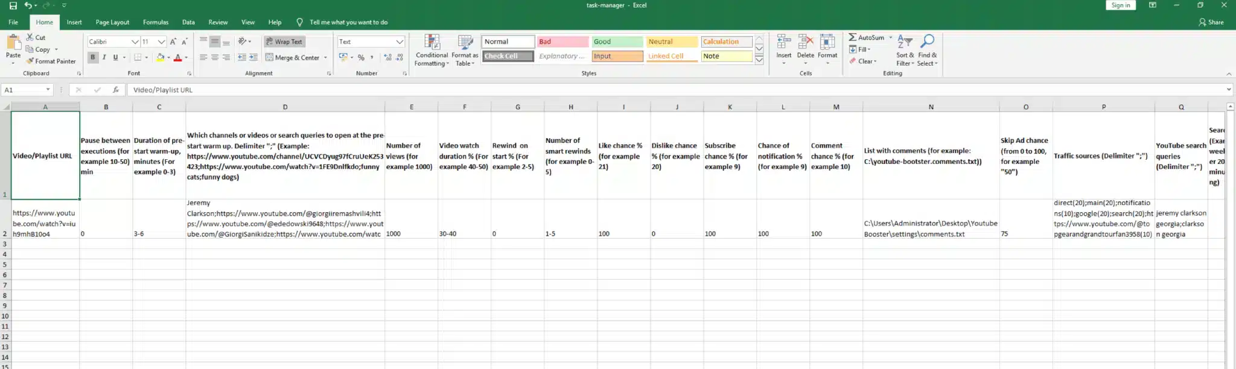
Task: Click the Format Painter brush icon
Action: [x=30, y=61]
